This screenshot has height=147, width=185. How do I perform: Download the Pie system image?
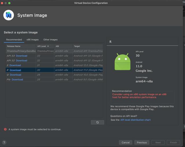(x=17, y=80)
